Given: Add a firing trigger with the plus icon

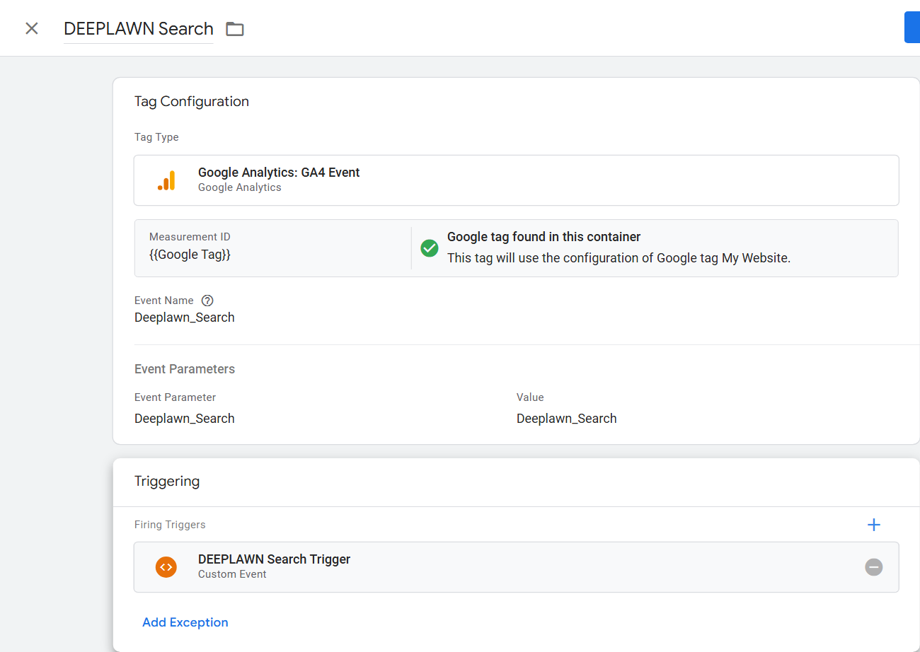Looking at the screenshot, I should (874, 525).
